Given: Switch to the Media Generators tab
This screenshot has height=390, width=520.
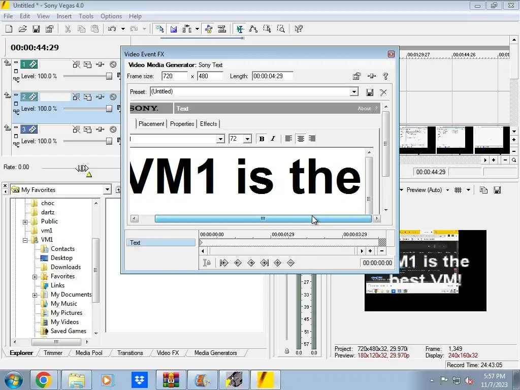Looking at the screenshot, I should pos(215,353).
